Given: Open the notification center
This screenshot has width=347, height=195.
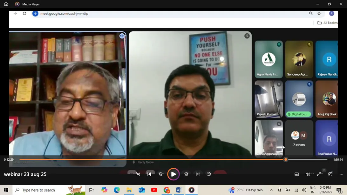Looking at the screenshot, I should (339, 190).
